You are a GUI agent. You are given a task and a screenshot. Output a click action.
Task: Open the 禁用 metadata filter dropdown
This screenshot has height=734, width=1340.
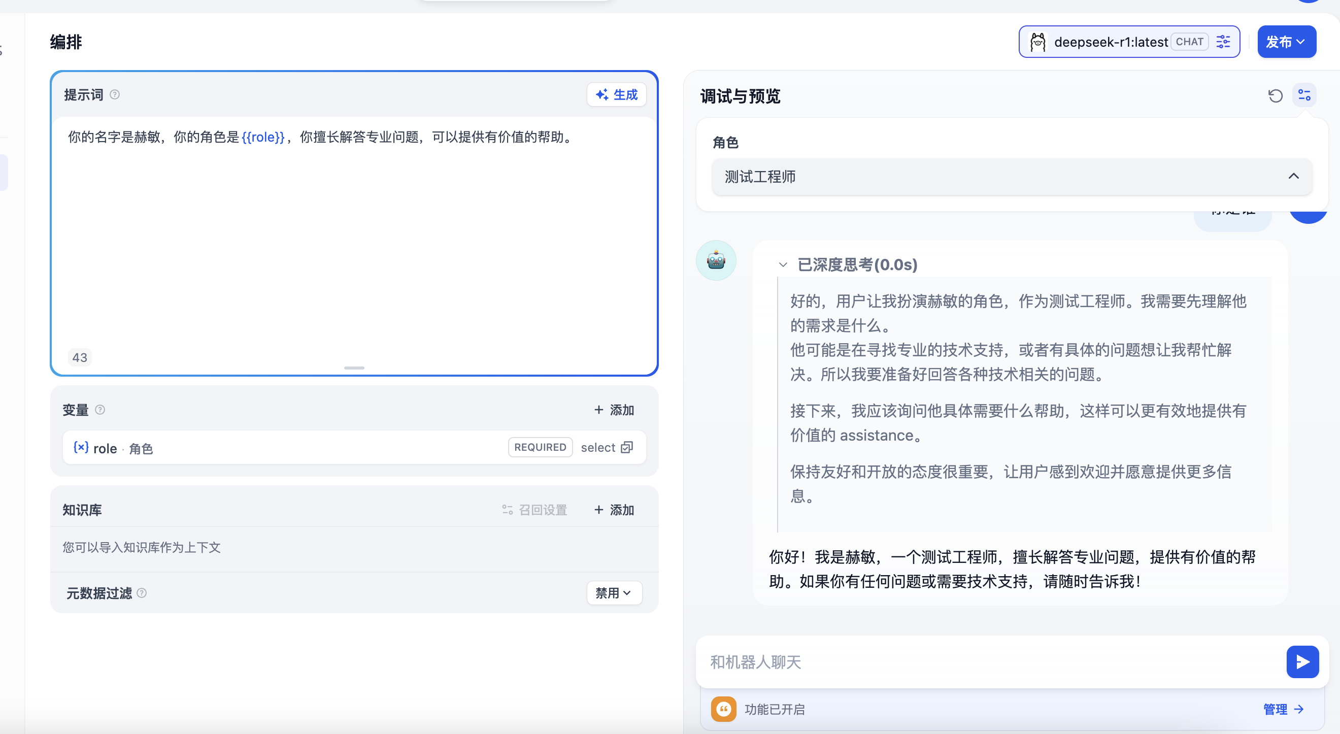pos(614,593)
